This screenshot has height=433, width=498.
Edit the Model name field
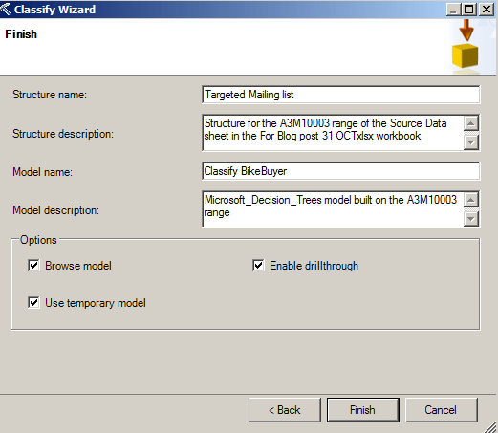340,171
